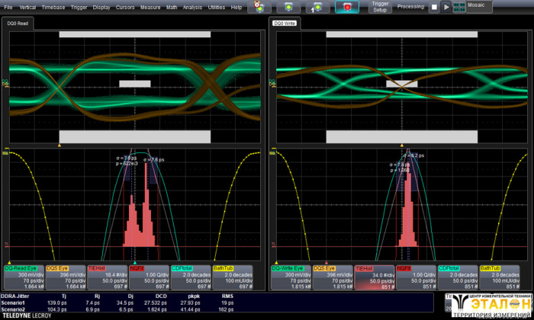Image resolution: width=534 pixels, height=320 pixels.
Task: Switch to the DQ0 Read tab
Action: pos(18,24)
